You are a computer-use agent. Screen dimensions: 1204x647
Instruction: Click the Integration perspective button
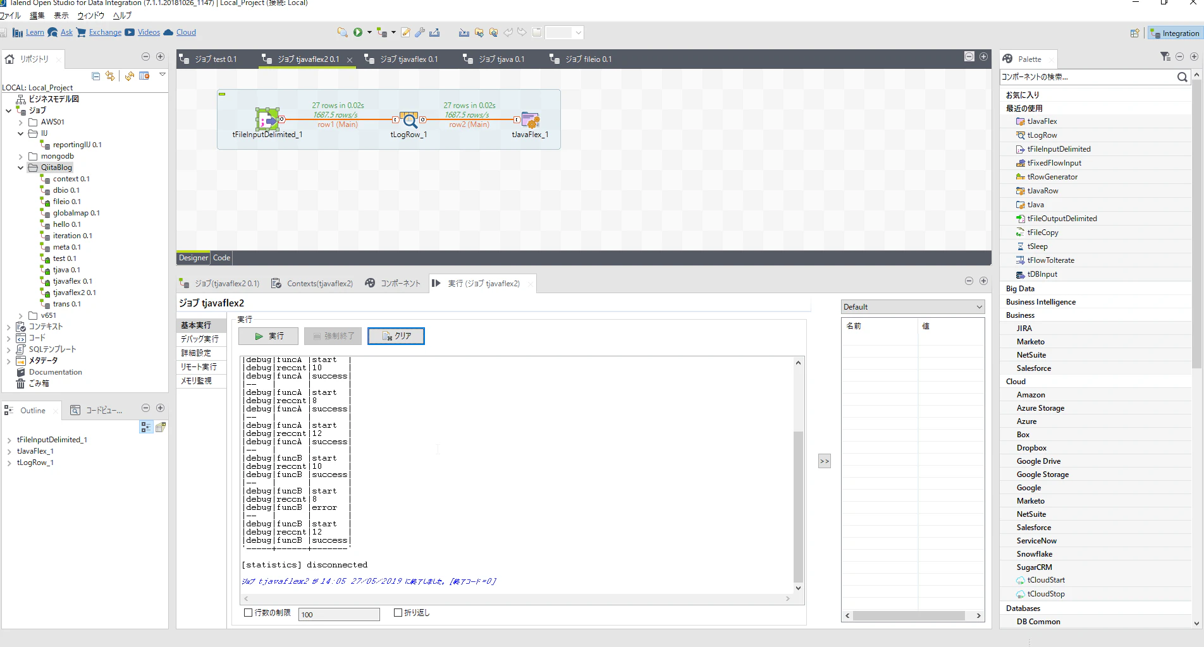(x=1174, y=33)
